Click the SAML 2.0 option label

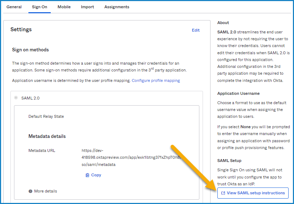click(30, 98)
